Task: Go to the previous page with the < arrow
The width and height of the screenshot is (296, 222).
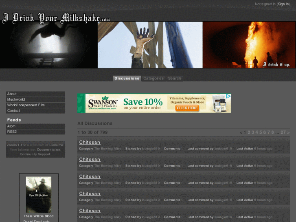Action: click(x=241, y=132)
